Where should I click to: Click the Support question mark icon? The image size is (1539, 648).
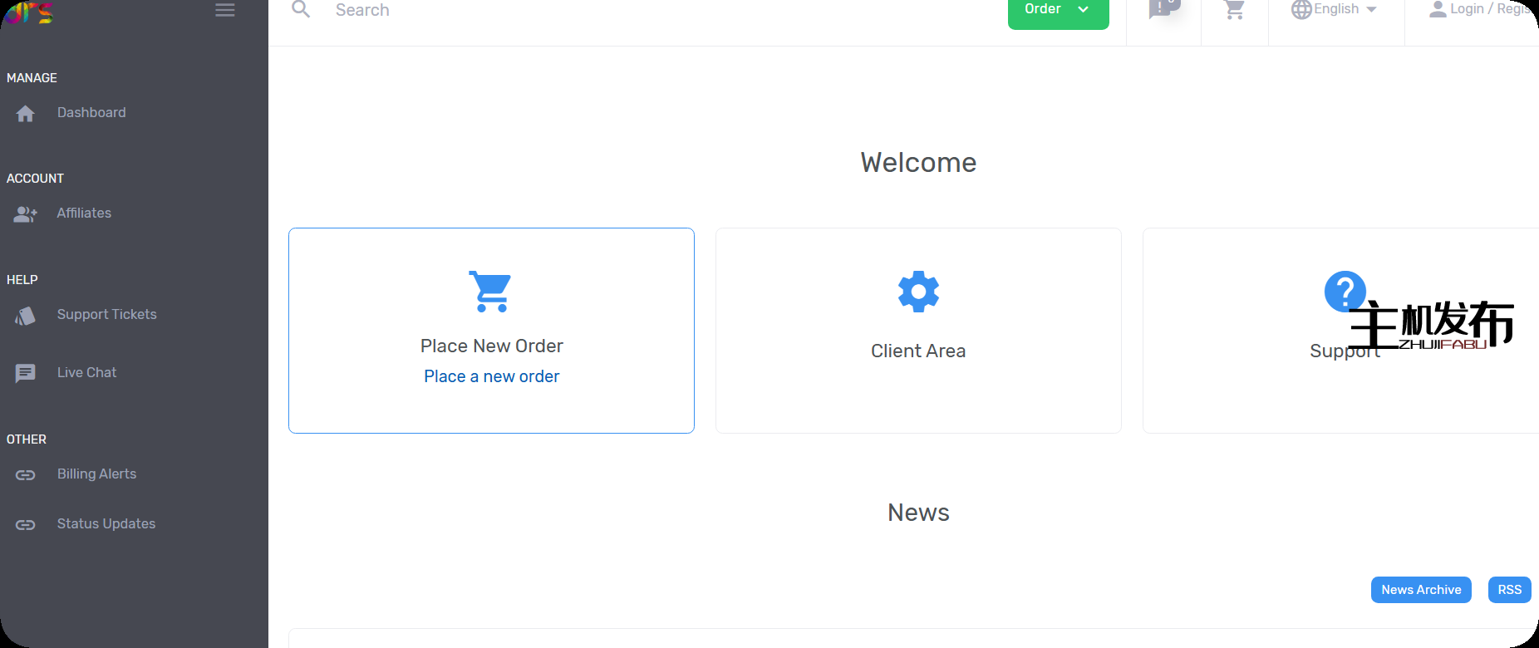1345,292
